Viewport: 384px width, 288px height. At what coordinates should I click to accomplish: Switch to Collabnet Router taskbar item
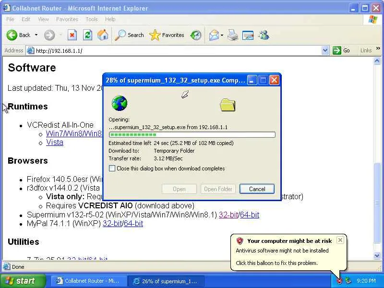89,281
